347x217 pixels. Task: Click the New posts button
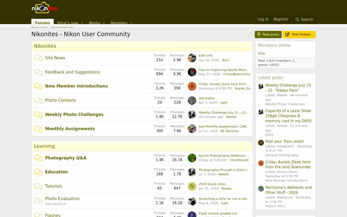[x=268, y=35]
